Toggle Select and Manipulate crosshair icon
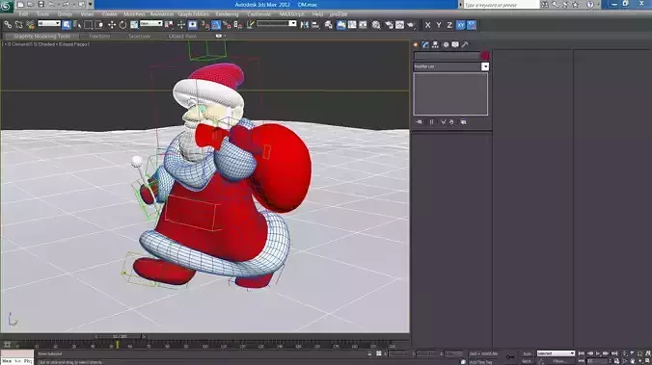This screenshot has width=652, height=365. click(181, 25)
